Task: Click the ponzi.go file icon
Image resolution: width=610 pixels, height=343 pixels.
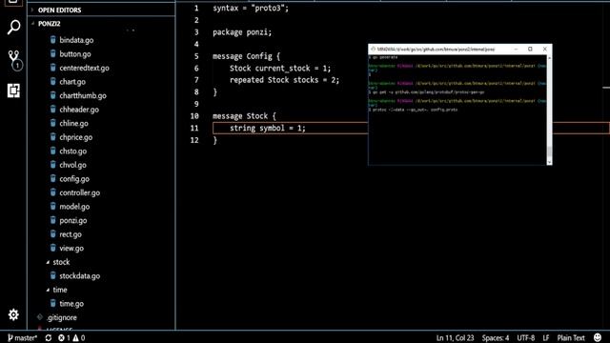Action: point(53,220)
